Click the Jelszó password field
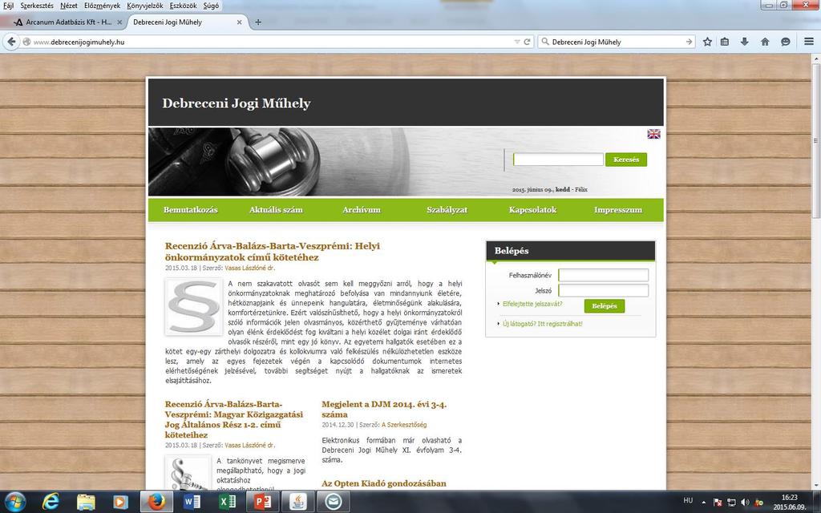The width and height of the screenshot is (821, 513). click(603, 290)
